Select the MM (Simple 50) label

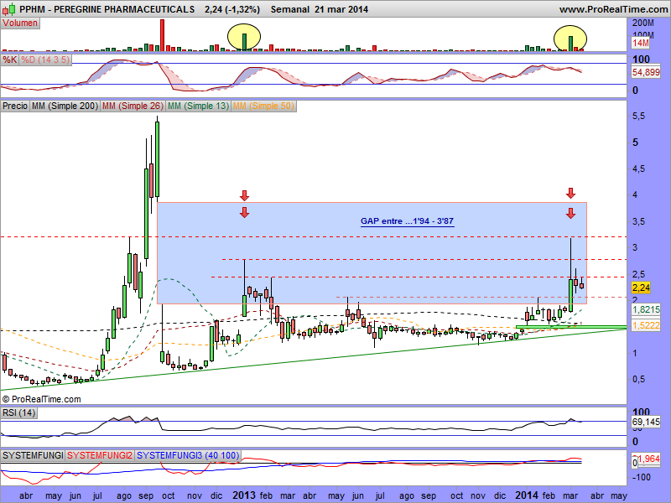tap(263, 106)
